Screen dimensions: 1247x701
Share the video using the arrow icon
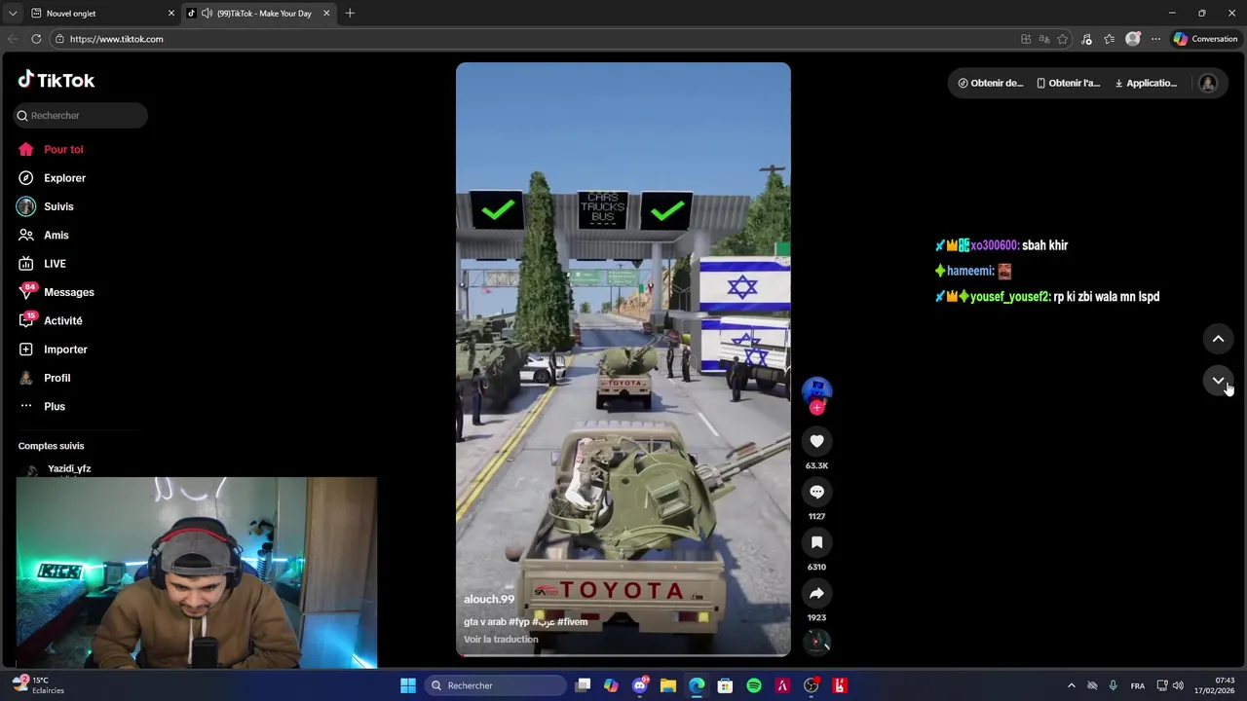816,593
